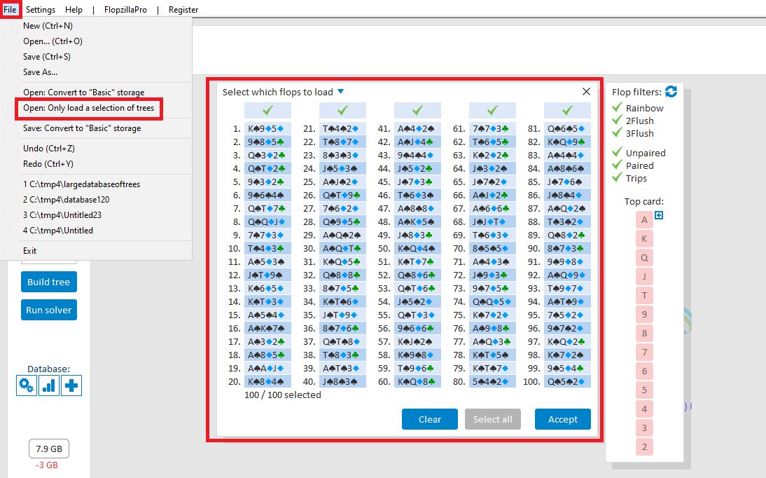Screen dimensions: 766x478
Task: Refresh flop filters with circular arrows icon
Action: point(671,91)
